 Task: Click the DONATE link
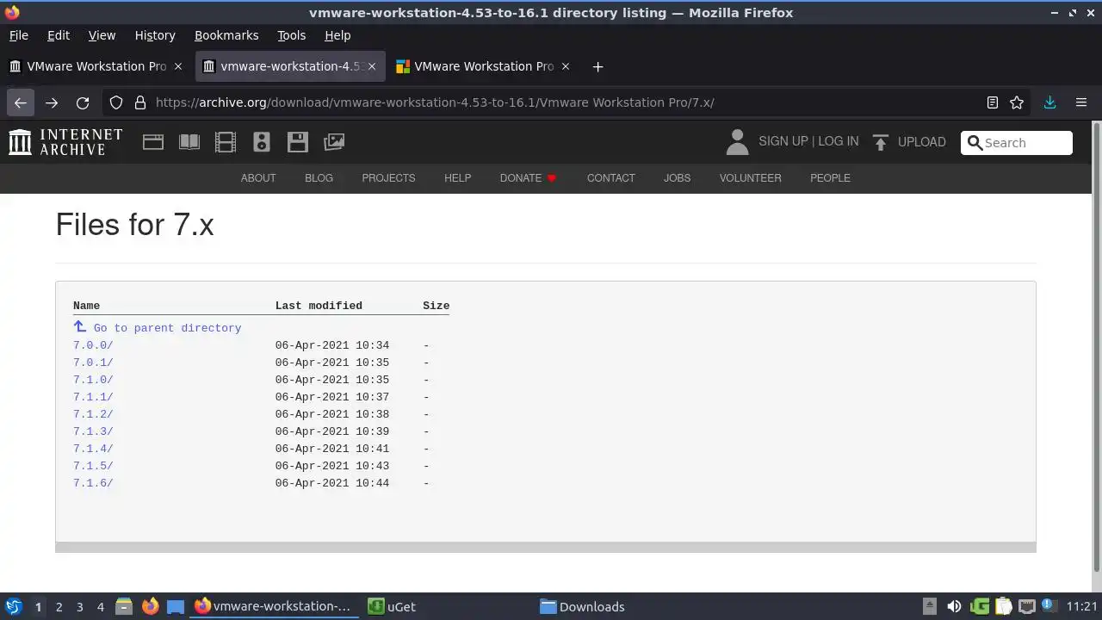(529, 178)
